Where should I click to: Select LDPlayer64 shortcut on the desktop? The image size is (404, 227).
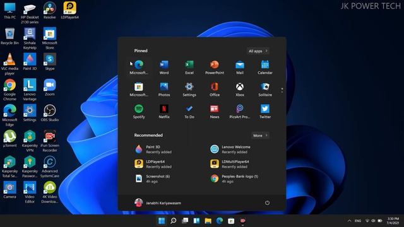point(69,10)
